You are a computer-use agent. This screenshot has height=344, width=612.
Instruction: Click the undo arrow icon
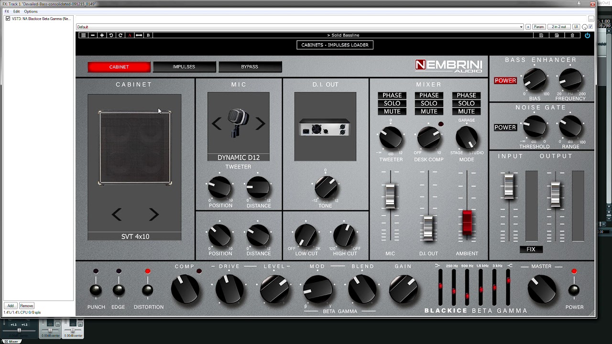click(111, 35)
